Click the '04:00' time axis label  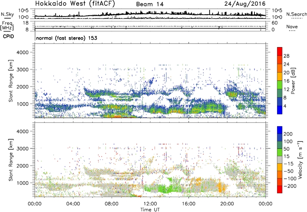coord(73,204)
